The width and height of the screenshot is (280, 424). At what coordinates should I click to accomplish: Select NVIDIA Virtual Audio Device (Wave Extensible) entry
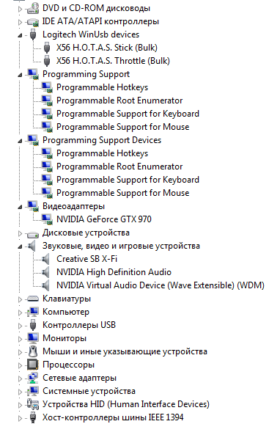(x=161, y=285)
